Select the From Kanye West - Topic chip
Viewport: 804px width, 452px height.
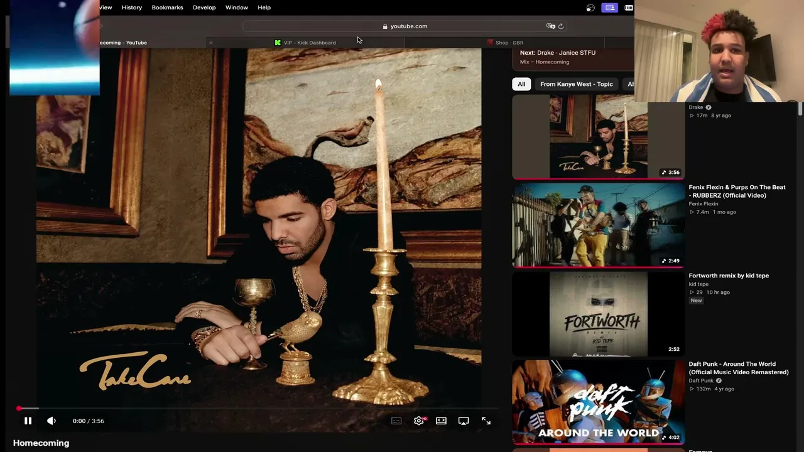tap(577, 84)
